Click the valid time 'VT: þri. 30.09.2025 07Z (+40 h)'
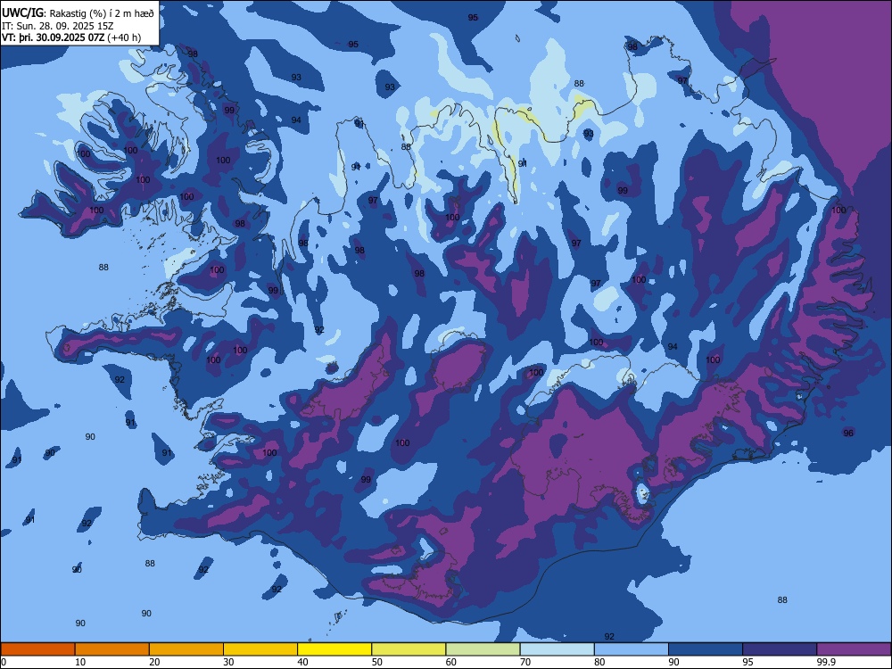Screen dimensions: 892x669 [71, 37]
